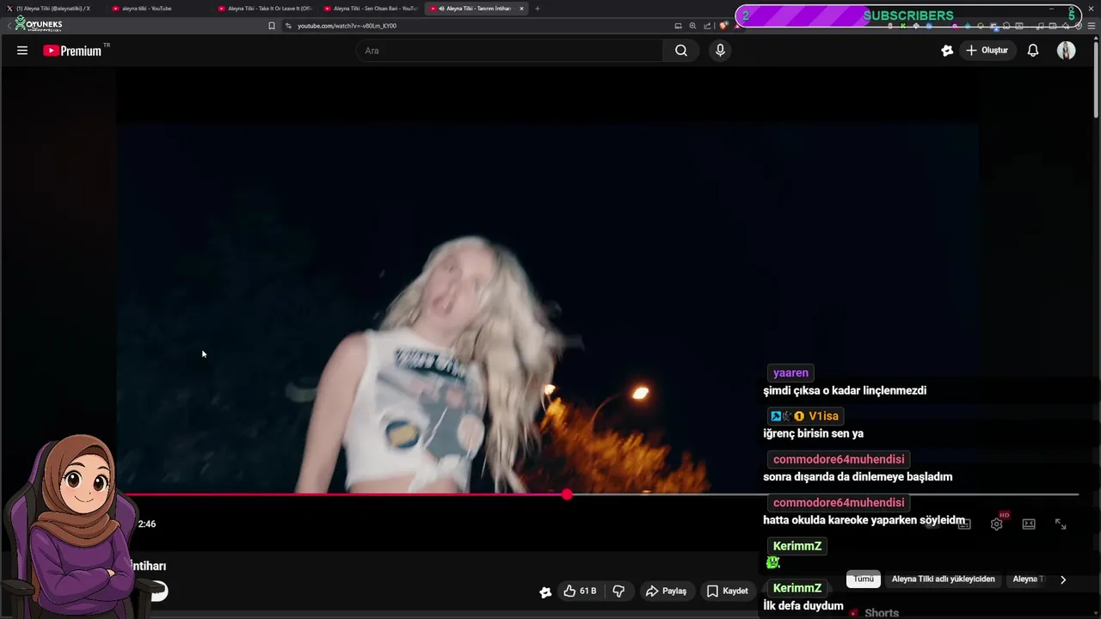Click the 2:46 timestamp
Image resolution: width=1101 pixels, height=619 pixels.
[147, 524]
